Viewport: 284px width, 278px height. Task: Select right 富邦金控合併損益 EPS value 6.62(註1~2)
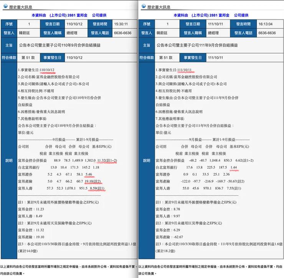pyautogui.click(x=244, y=160)
